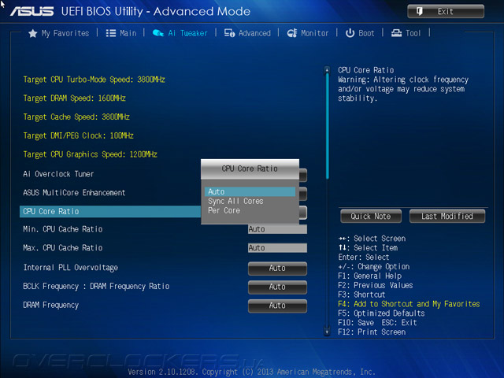Click the My Favorites star icon

click(33, 33)
